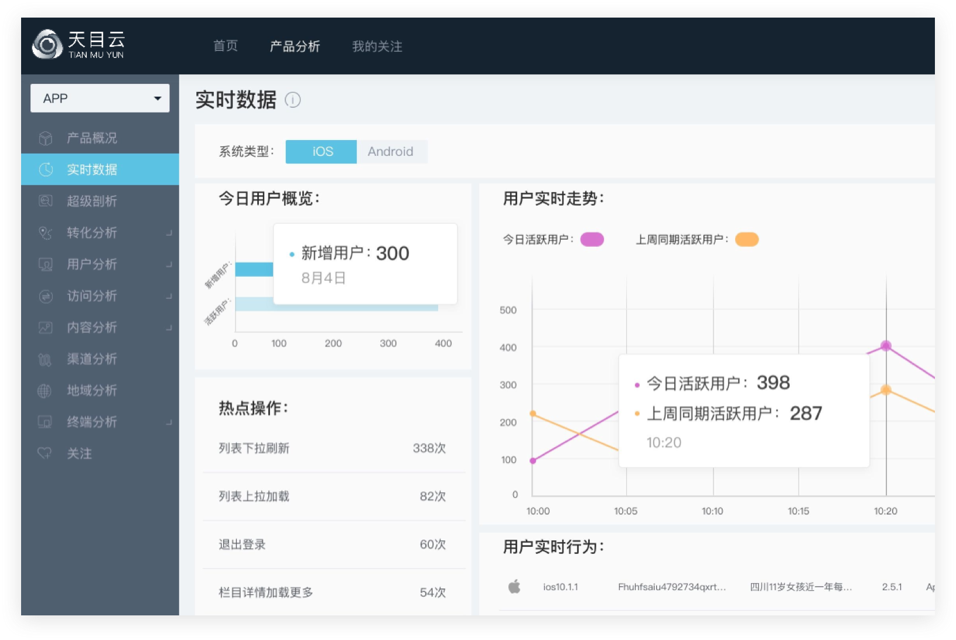
Task: Open the 首页 navigation tab
Action: [226, 46]
